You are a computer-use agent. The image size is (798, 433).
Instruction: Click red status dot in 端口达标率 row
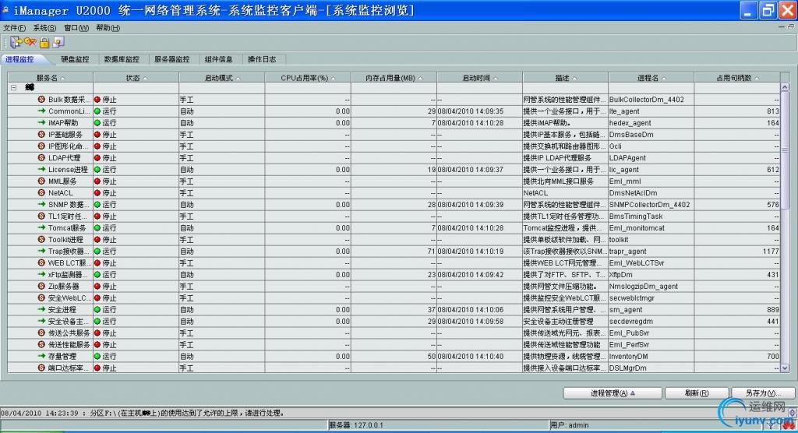pos(97,368)
